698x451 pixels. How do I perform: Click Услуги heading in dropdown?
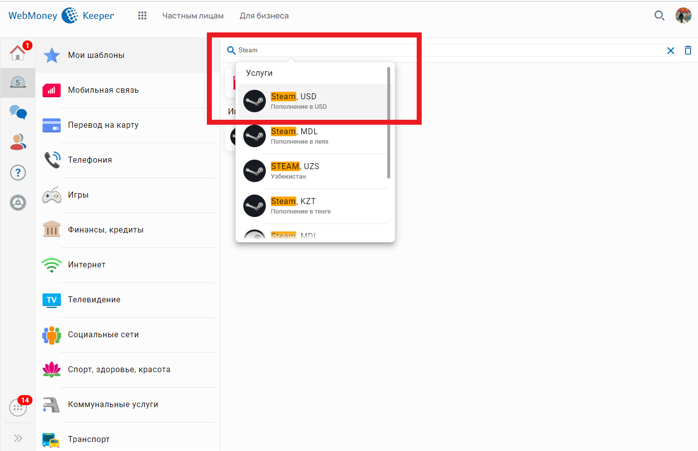[259, 73]
